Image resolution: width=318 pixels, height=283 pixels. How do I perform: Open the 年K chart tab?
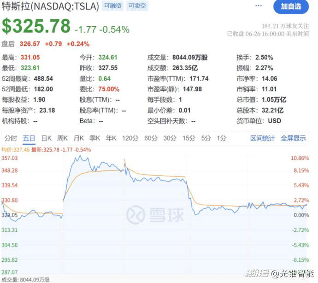pos(111,138)
